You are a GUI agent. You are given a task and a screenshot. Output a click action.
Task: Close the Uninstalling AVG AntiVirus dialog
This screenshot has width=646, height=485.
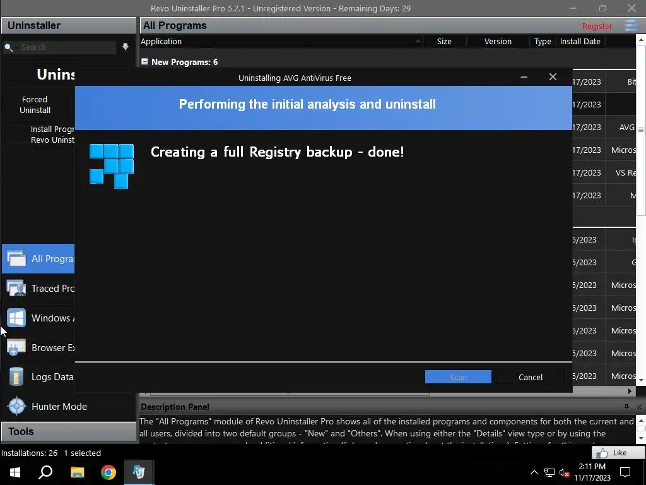[x=553, y=77]
